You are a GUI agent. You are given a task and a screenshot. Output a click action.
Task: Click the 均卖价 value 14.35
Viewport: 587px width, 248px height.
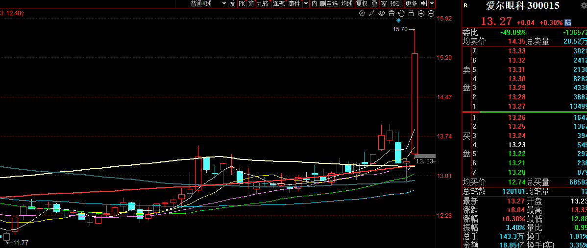click(516, 42)
